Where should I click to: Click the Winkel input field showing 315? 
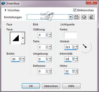tap(68, 47)
